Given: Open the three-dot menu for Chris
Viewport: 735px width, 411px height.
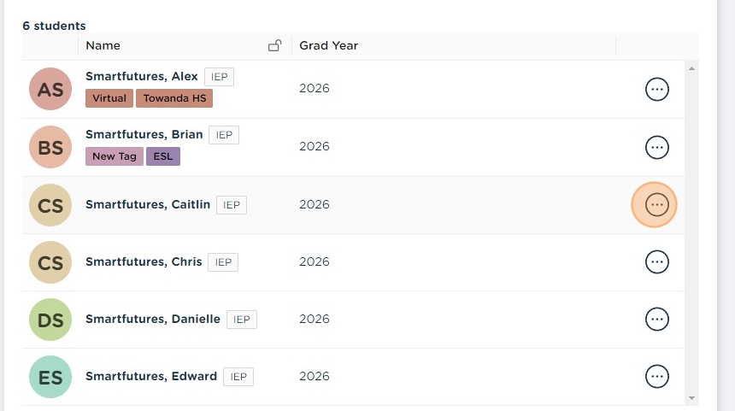Looking at the screenshot, I should (656, 261).
